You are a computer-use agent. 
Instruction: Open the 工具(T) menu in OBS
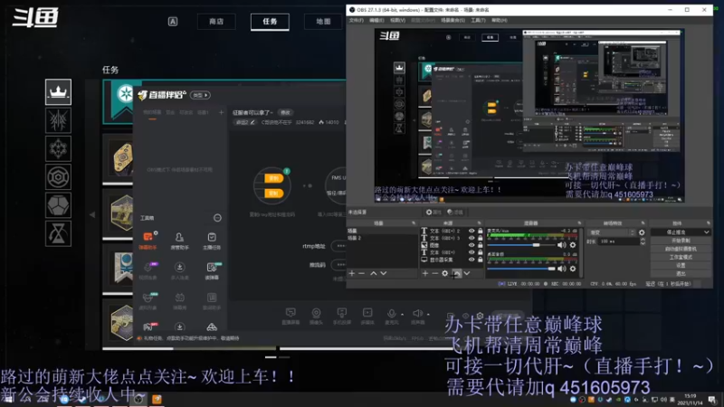coord(478,20)
